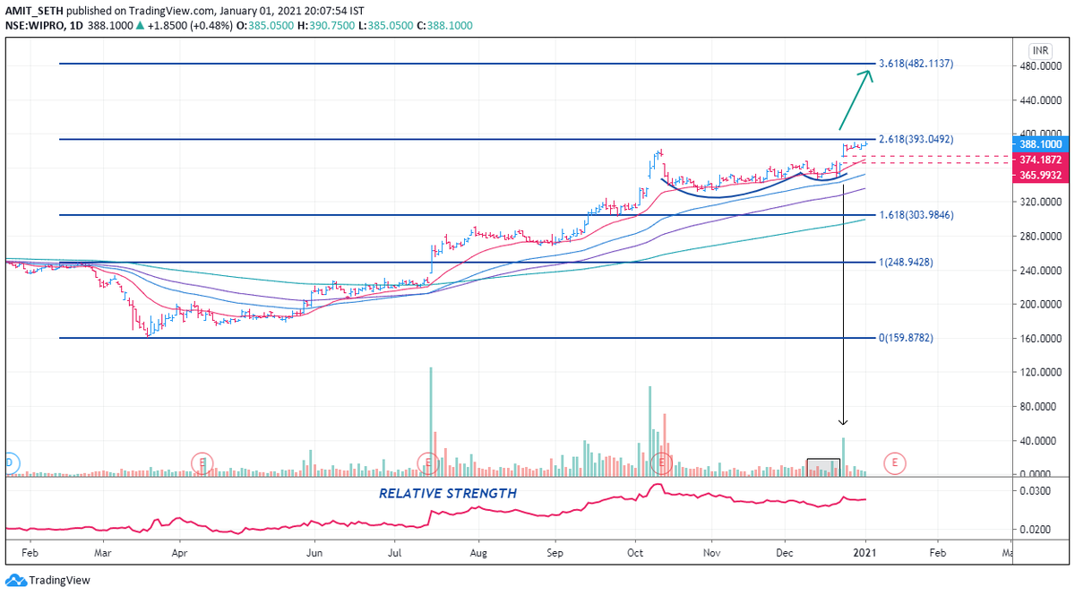This screenshot has width=1075, height=596.
Task: Click the Nov label on time axis
Action: click(x=712, y=555)
